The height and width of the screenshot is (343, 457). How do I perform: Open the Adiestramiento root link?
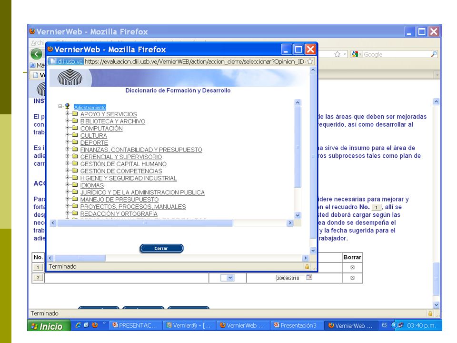point(90,107)
